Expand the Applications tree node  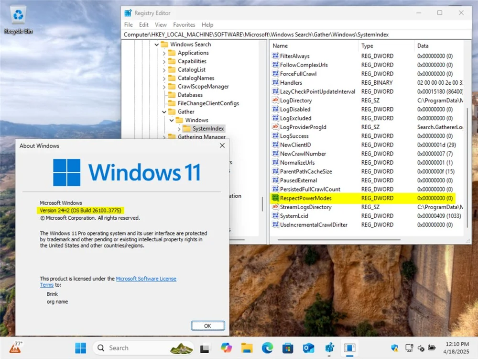[x=164, y=53]
